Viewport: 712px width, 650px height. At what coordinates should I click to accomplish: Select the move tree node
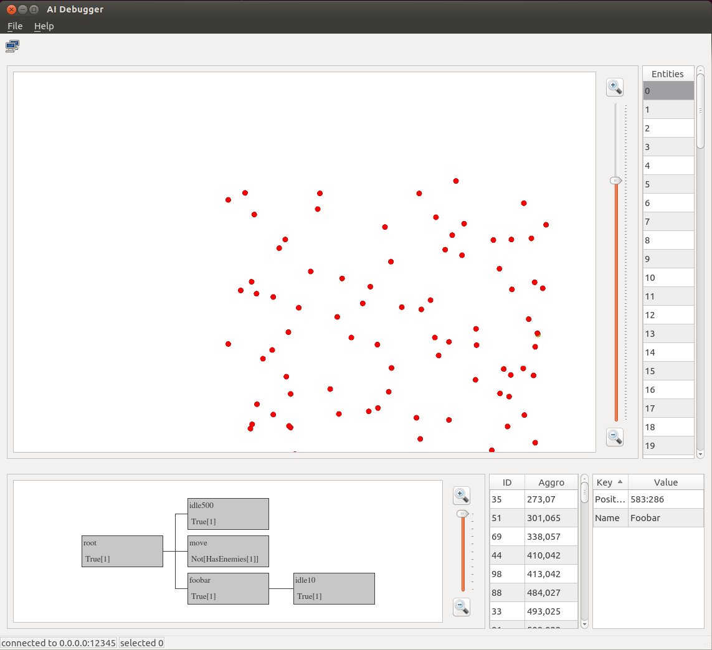[x=228, y=551]
